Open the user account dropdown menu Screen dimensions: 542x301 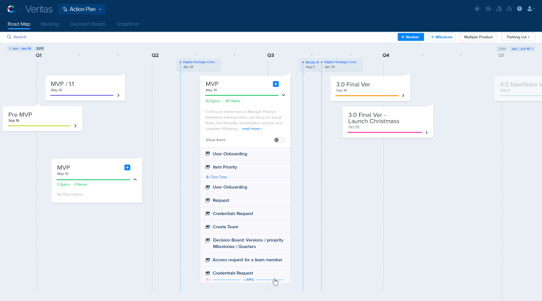[x=531, y=9]
